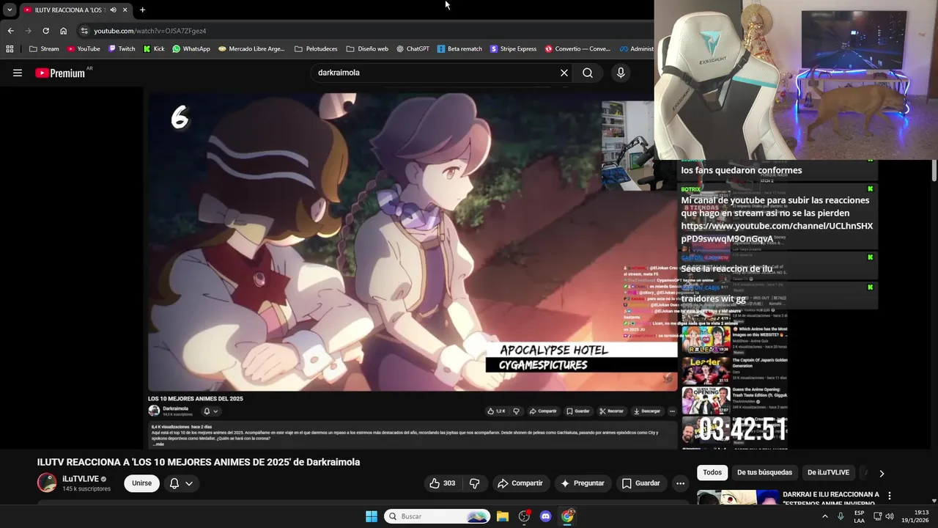This screenshot has height=528, width=938.
Task: Go to the browser home page
Action: coord(63,31)
